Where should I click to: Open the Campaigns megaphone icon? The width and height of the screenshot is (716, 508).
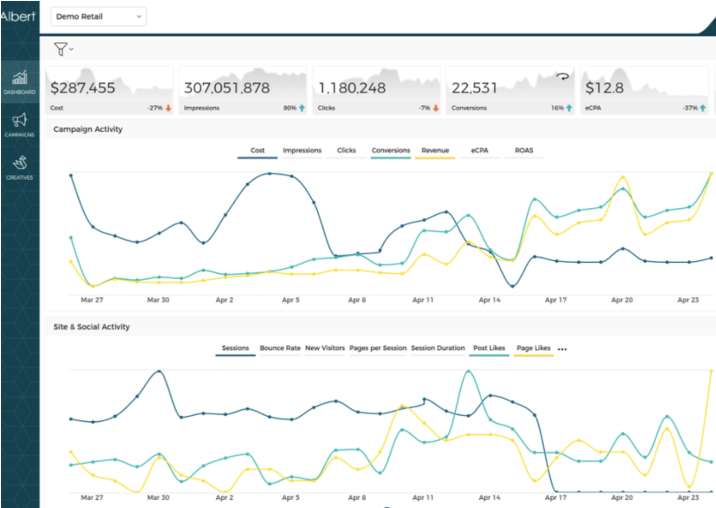19,124
